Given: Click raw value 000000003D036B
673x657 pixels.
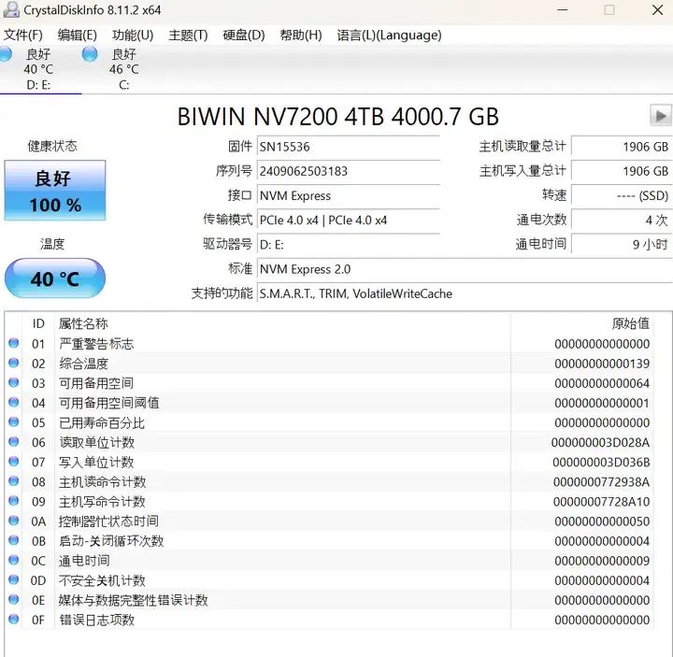Looking at the screenshot, I should (x=601, y=463).
